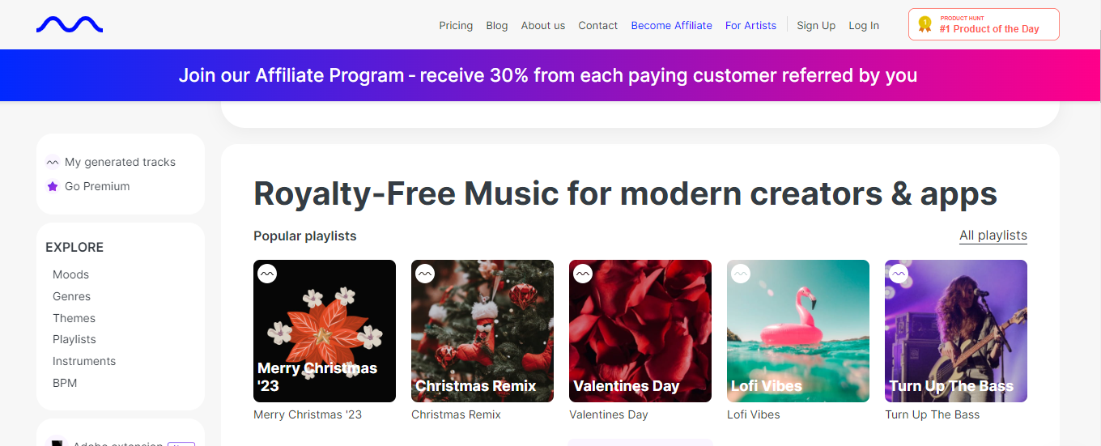The width and height of the screenshot is (1101, 446).
Task: Click wave badge on Lofi Vibes cover
Action: click(741, 274)
